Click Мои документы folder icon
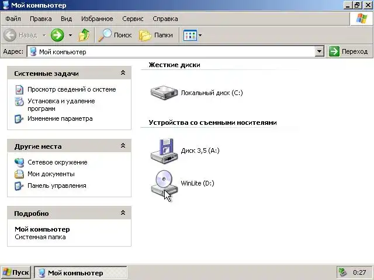The width and height of the screenshot is (374, 280). 19,174
